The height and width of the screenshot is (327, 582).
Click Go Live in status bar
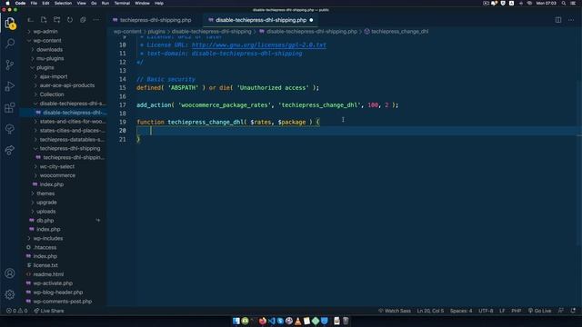click(x=539, y=311)
